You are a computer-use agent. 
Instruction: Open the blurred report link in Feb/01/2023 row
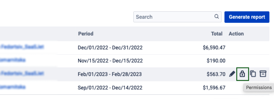tap(22, 73)
